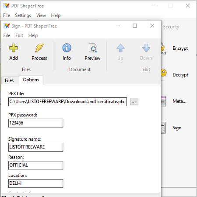This screenshot has width=197, height=197.
Task: Maximize the Sign window
Action: pos(135,26)
